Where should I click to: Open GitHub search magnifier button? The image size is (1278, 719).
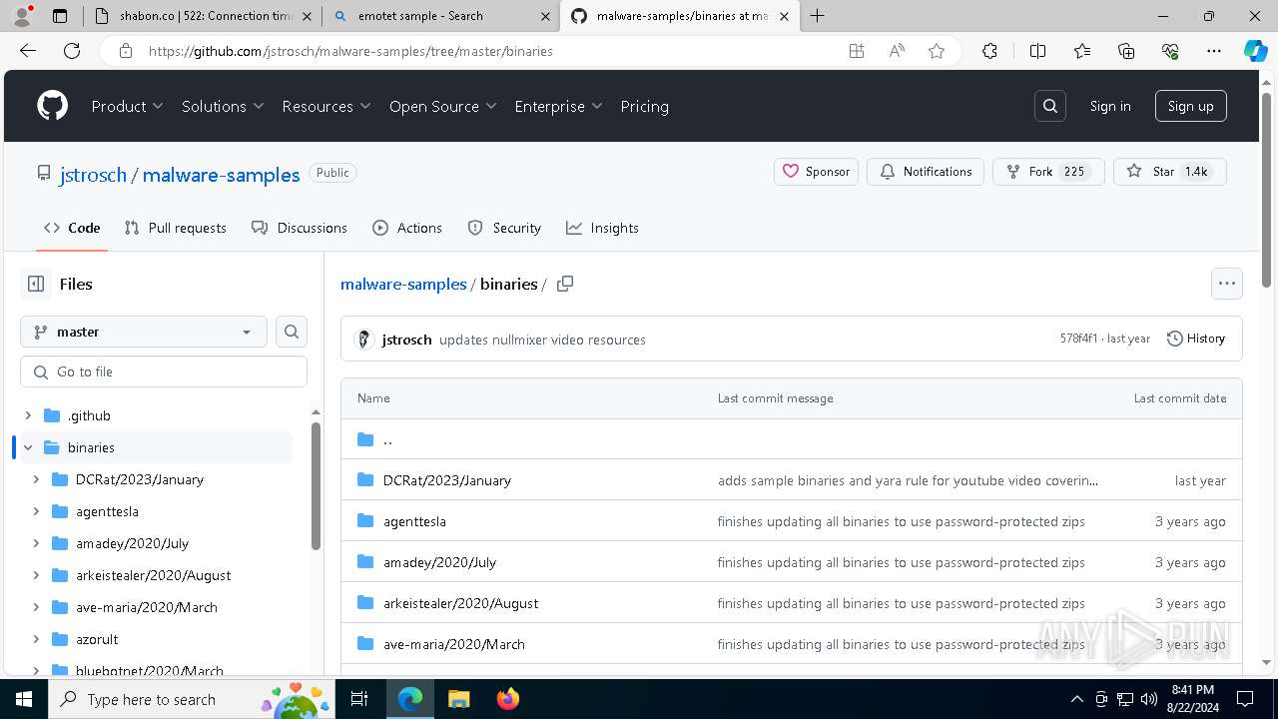point(1049,106)
